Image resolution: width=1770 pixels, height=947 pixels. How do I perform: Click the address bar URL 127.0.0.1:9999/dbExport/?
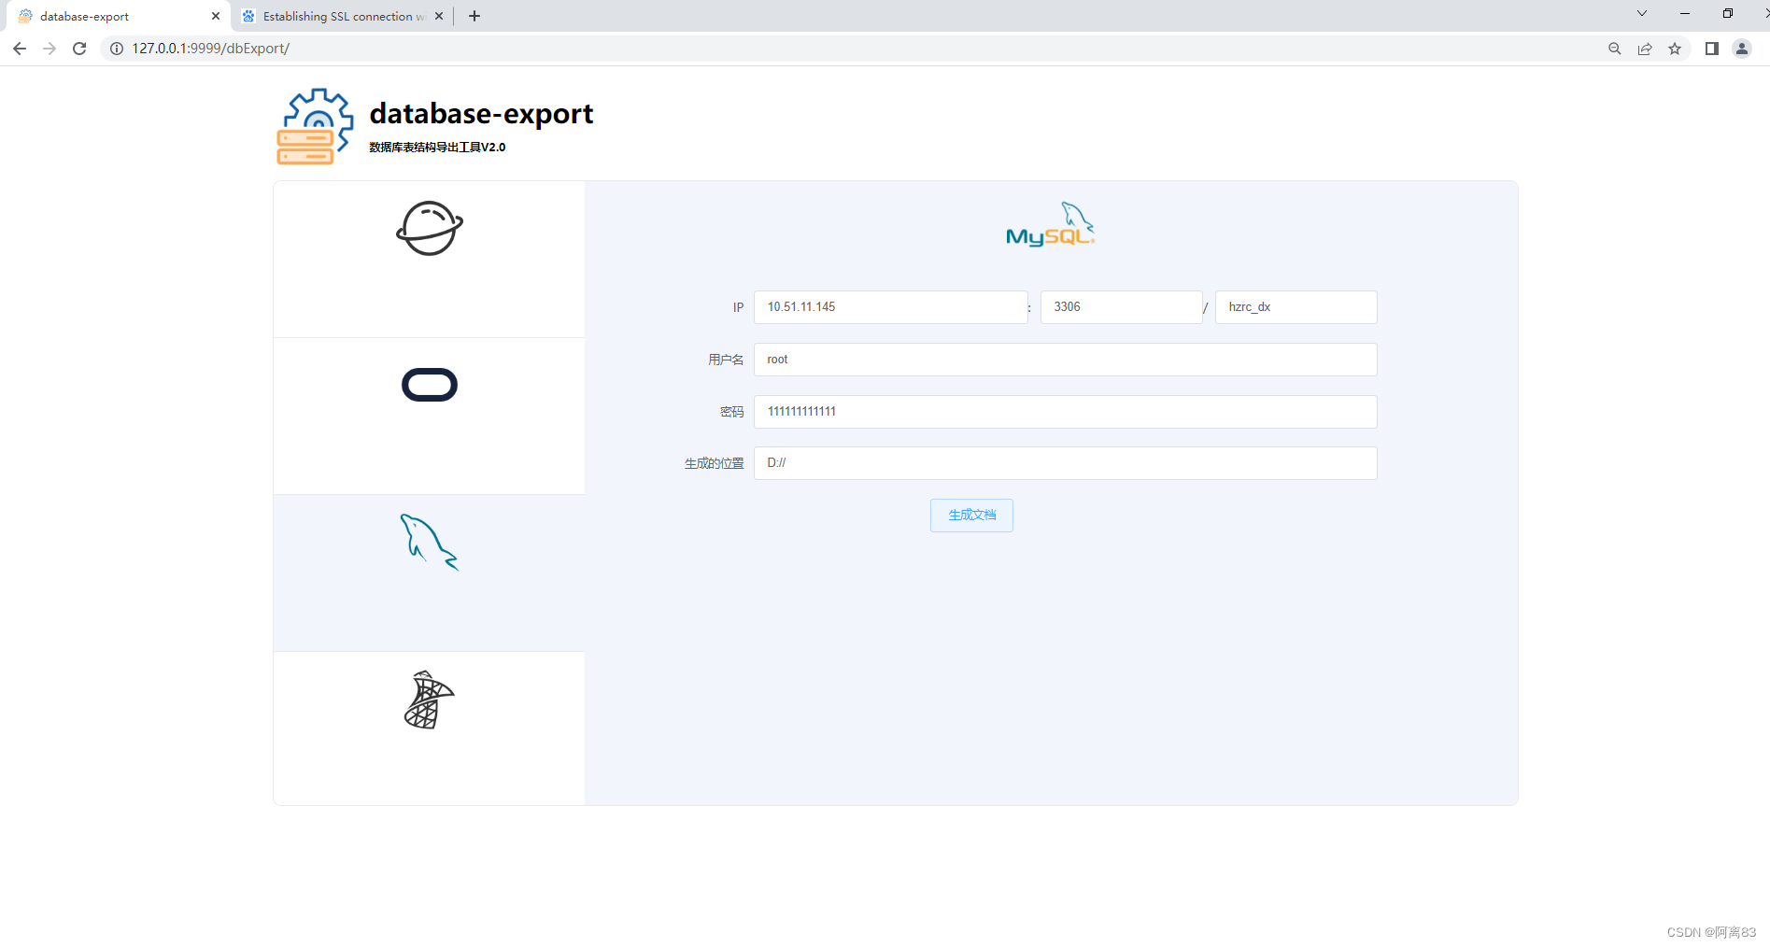[211, 49]
